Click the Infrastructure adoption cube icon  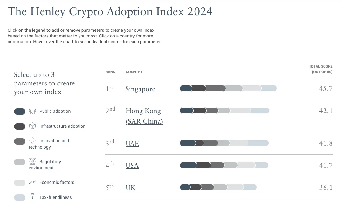pos(32,126)
